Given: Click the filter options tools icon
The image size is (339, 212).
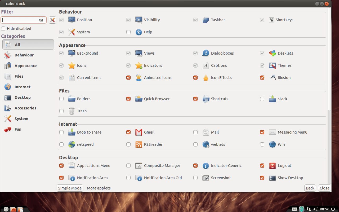Looking at the screenshot, I should tap(52, 20).
